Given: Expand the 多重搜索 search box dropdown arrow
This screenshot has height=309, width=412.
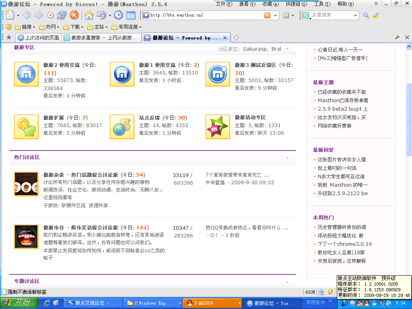Looking at the screenshot, I should [356, 15].
